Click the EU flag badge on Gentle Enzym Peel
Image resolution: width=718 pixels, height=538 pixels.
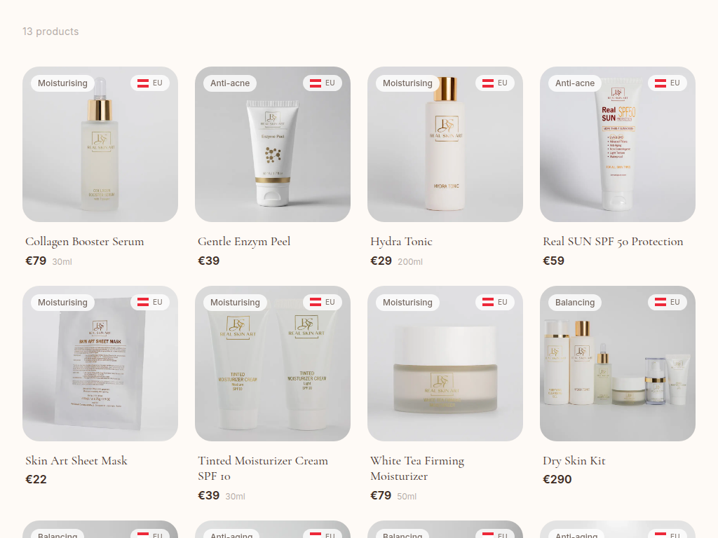coord(323,83)
